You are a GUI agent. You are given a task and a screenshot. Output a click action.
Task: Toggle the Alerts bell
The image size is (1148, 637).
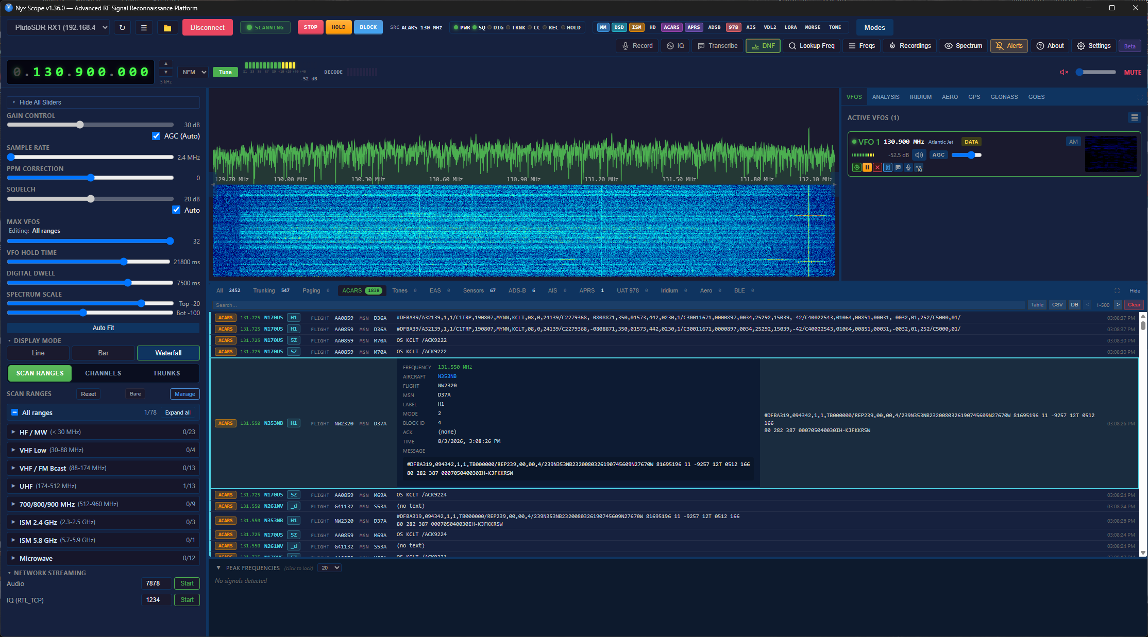[x=1009, y=46]
